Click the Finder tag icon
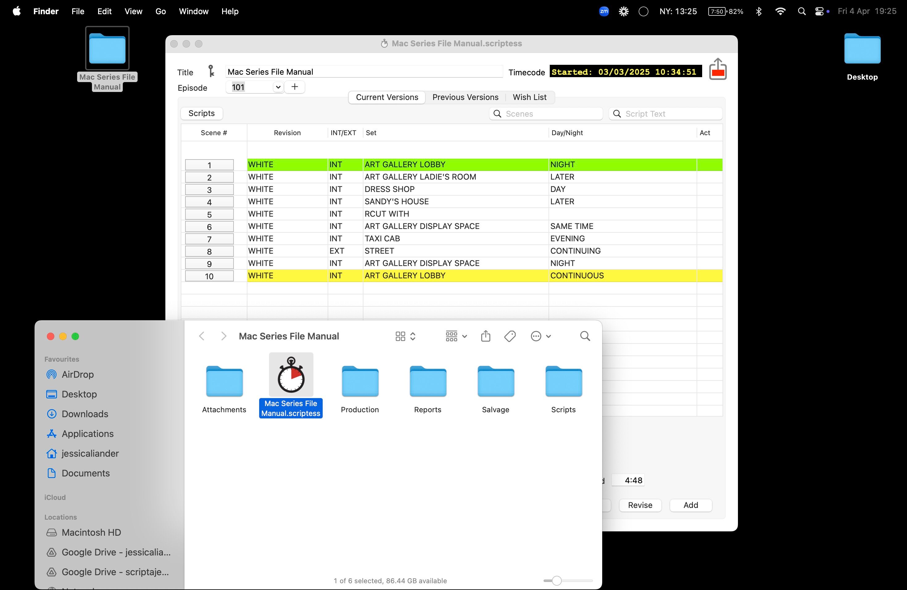 [510, 336]
